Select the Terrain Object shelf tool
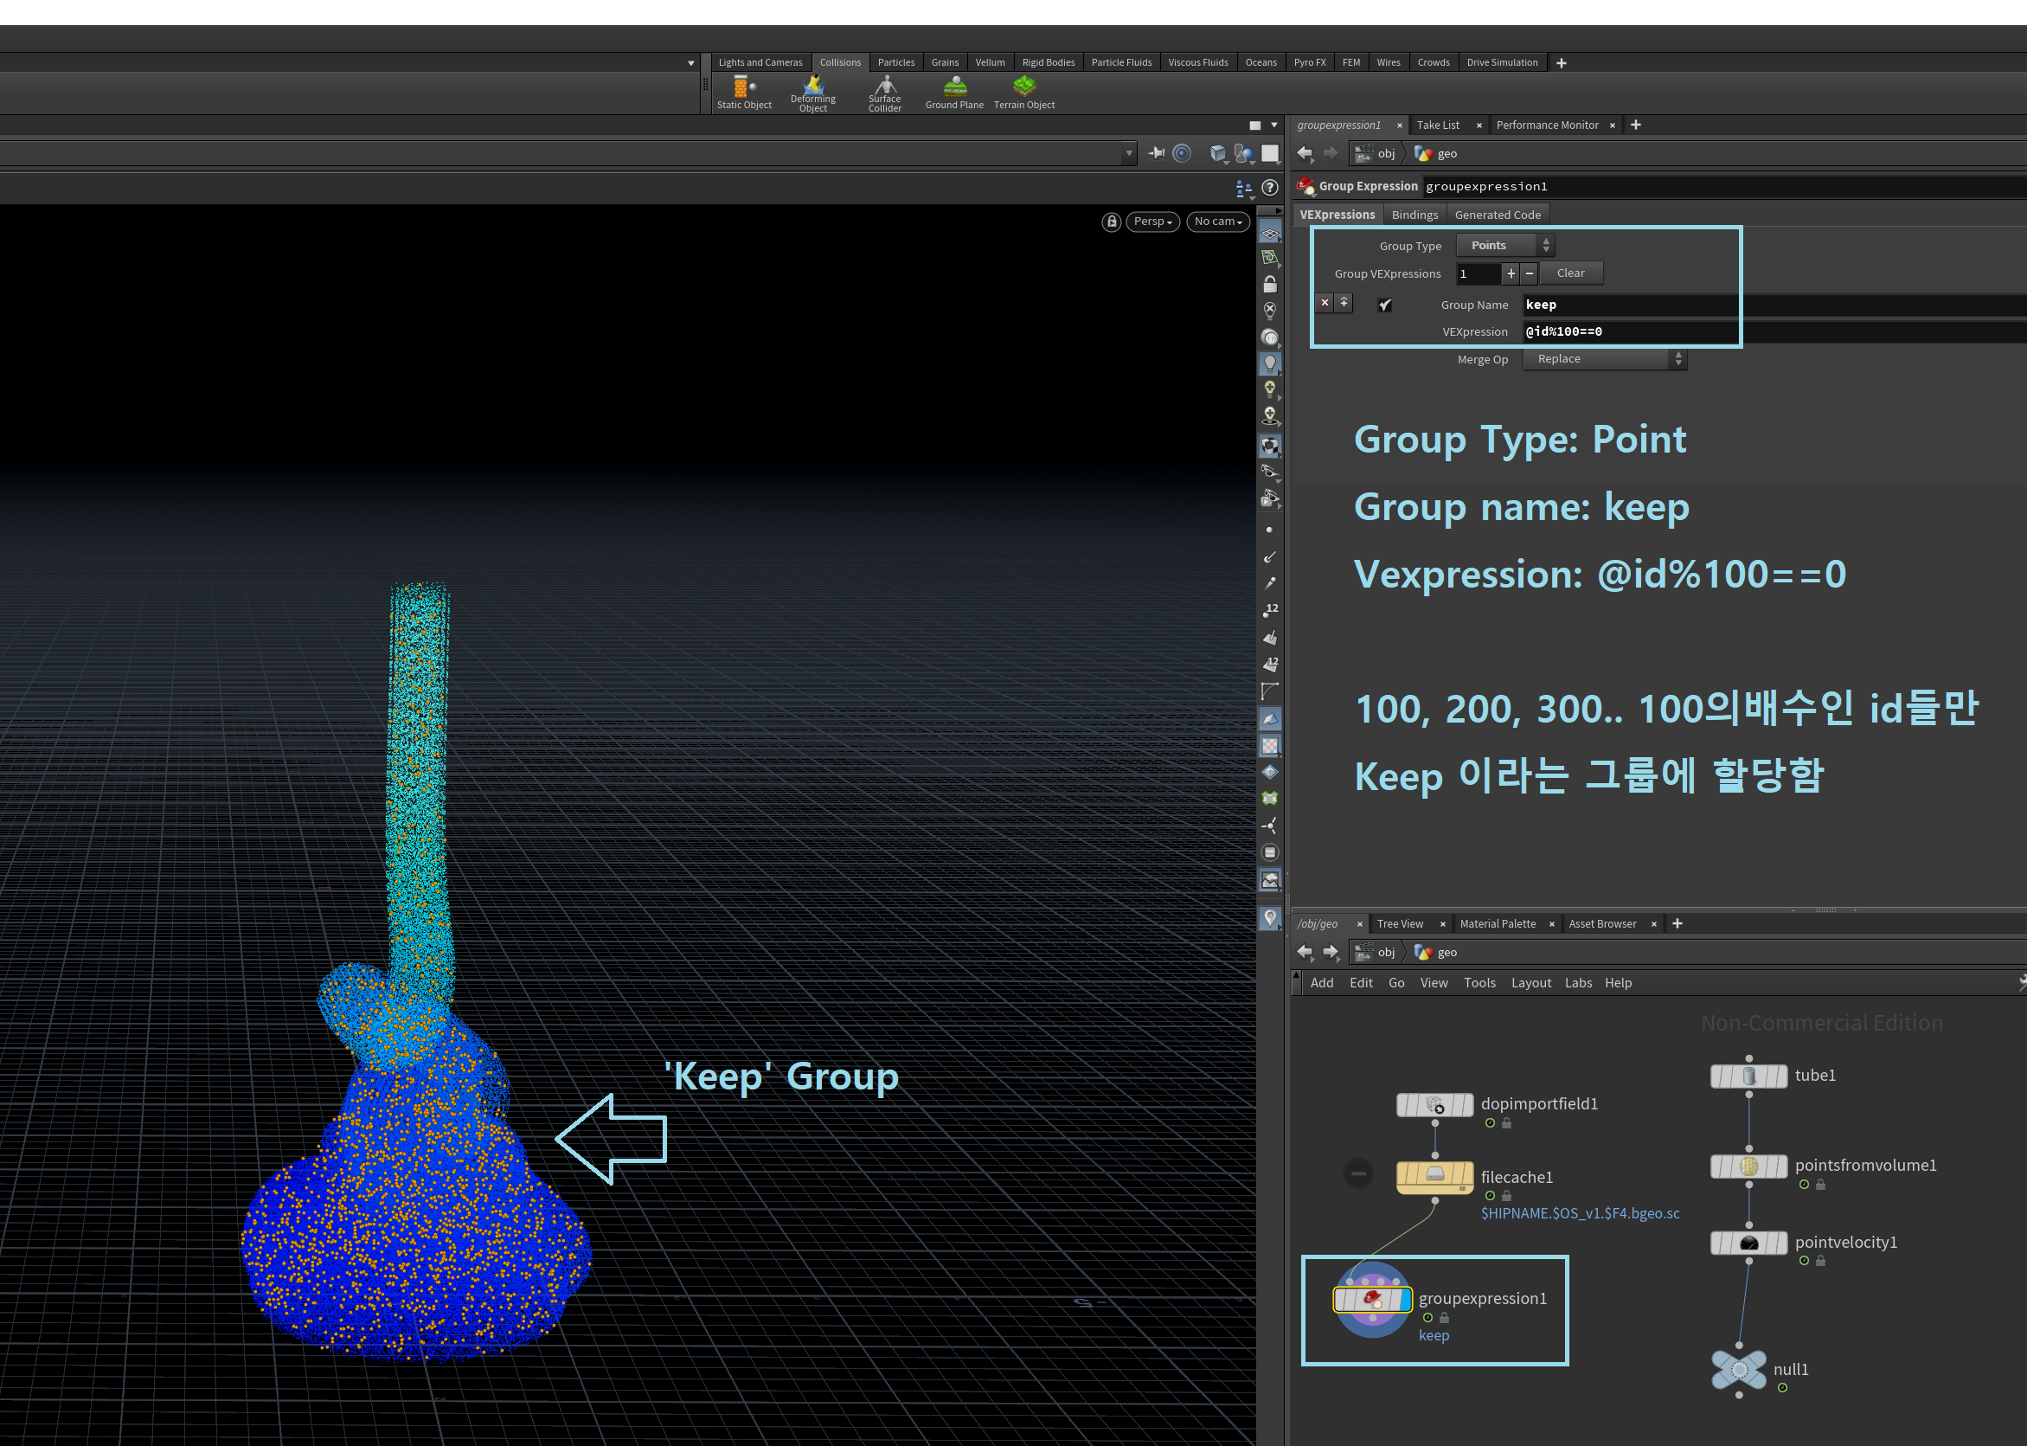The image size is (2027, 1446). coord(1023,93)
